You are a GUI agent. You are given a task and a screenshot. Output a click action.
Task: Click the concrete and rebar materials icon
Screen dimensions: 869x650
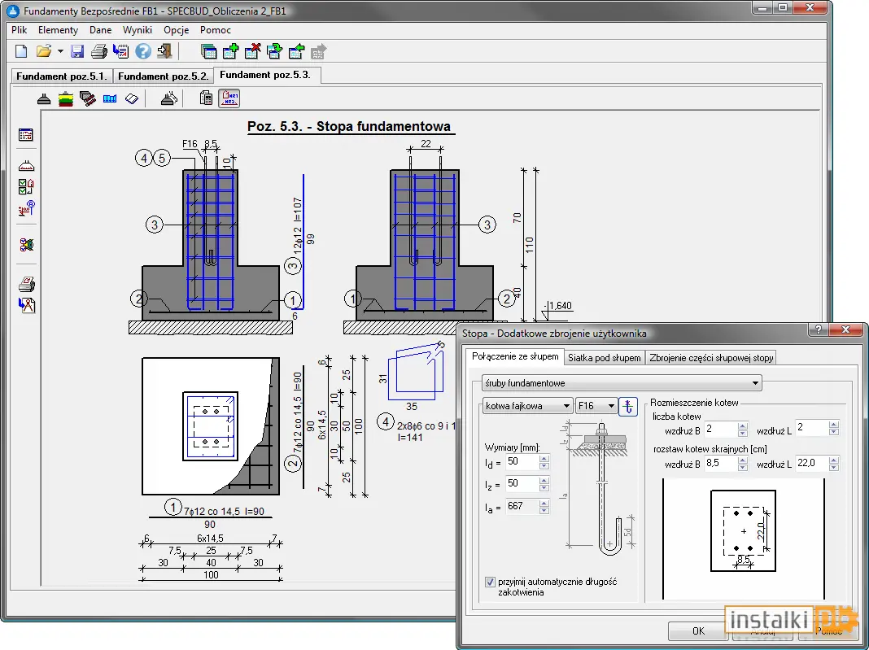pos(88,99)
